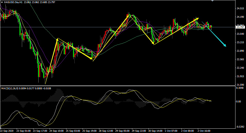Select the yellow arrow declining toward 25 Sep 19:00
Viewport: 246px width, 133px height.
pyautogui.click(x=75, y=49)
